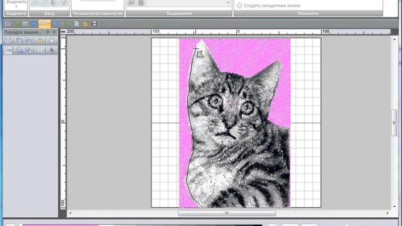Click the disabled delete X icon in sewing order panel
Screen dimensions: 402x226
[40, 50]
